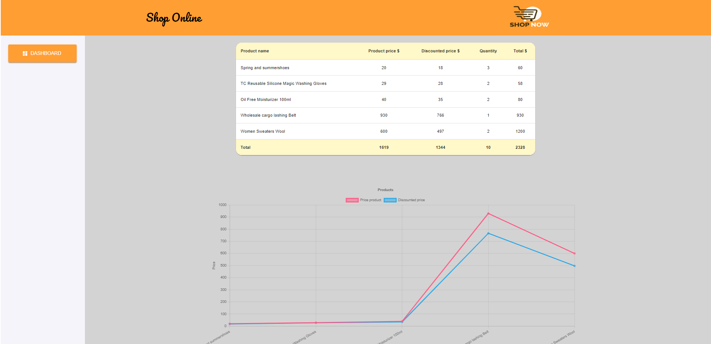Click the Products chart title
Viewport: 711px width, 344px height.
pos(385,190)
